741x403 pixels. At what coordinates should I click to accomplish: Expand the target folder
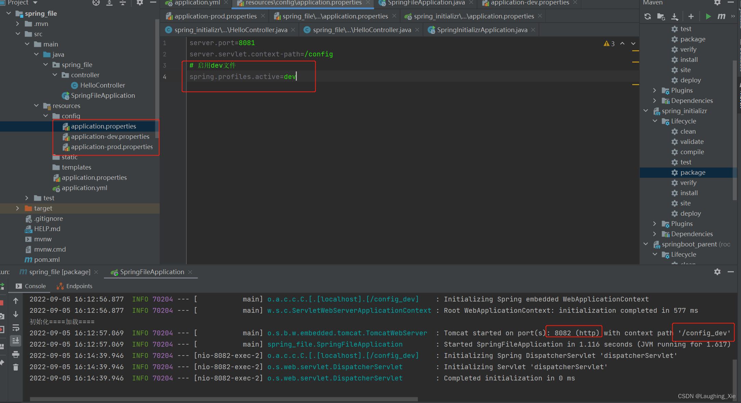(x=17, y=208)
